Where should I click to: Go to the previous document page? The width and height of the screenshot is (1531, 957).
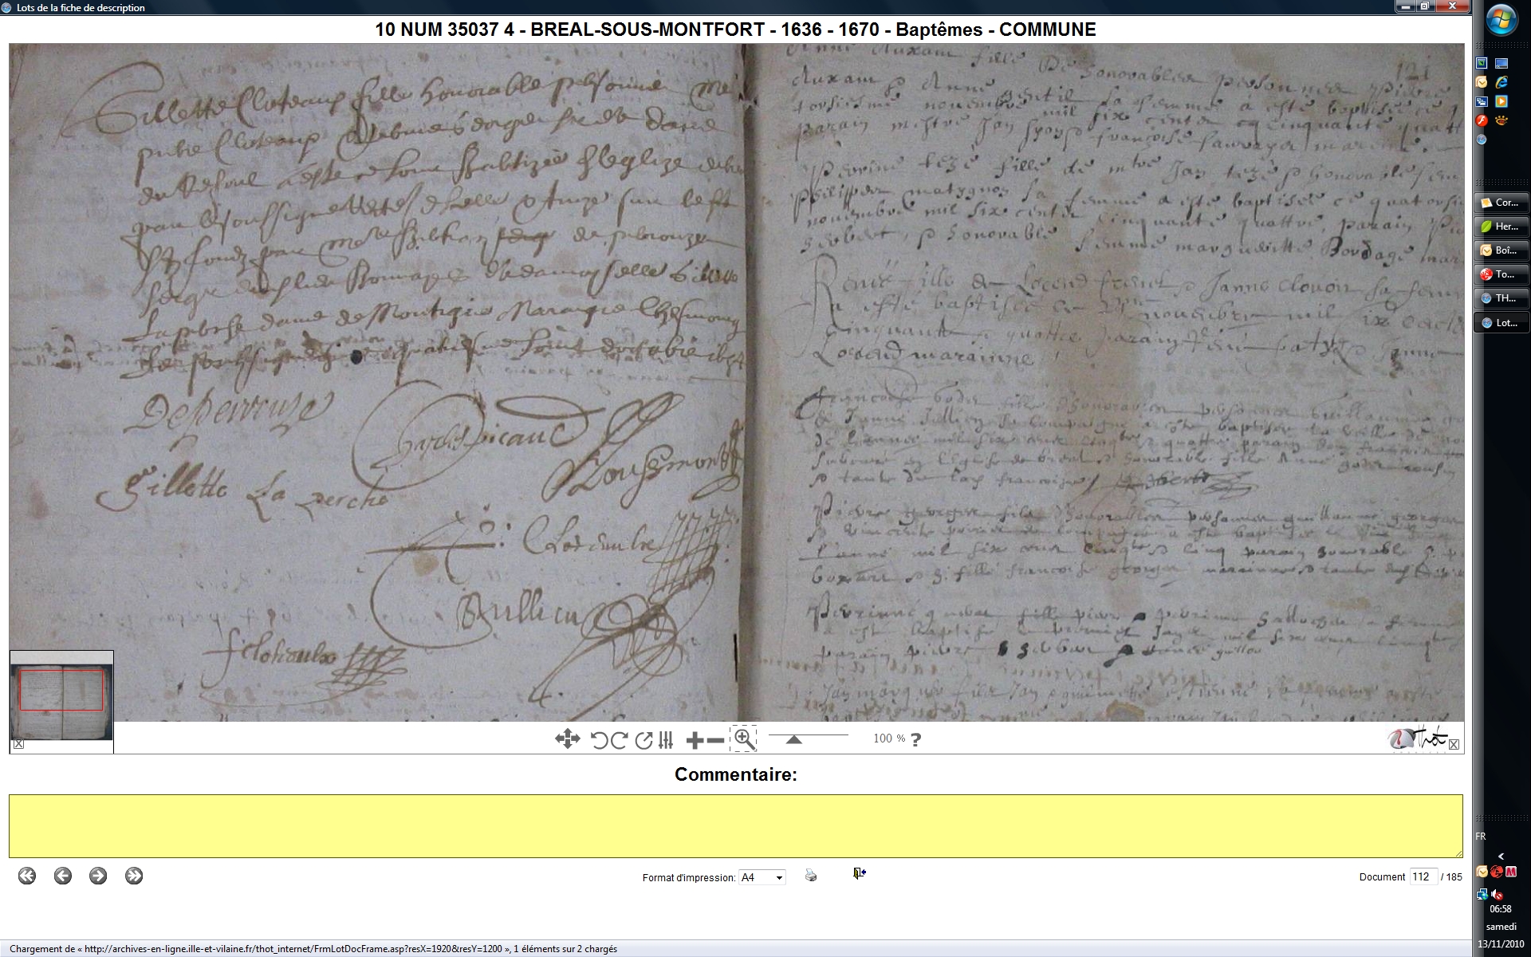63,876
